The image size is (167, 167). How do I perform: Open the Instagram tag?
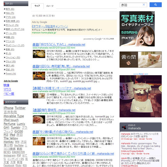(9, 156)
